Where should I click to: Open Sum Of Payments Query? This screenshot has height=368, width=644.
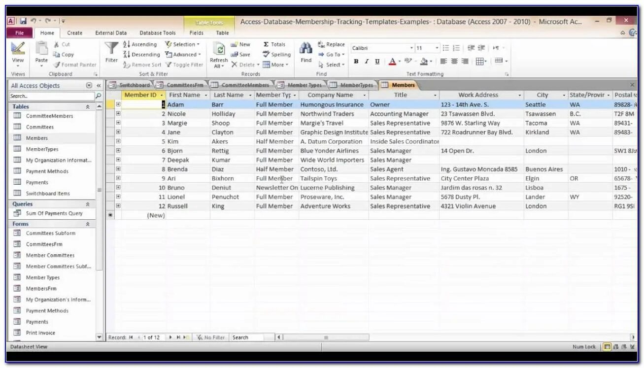[54, 213]
